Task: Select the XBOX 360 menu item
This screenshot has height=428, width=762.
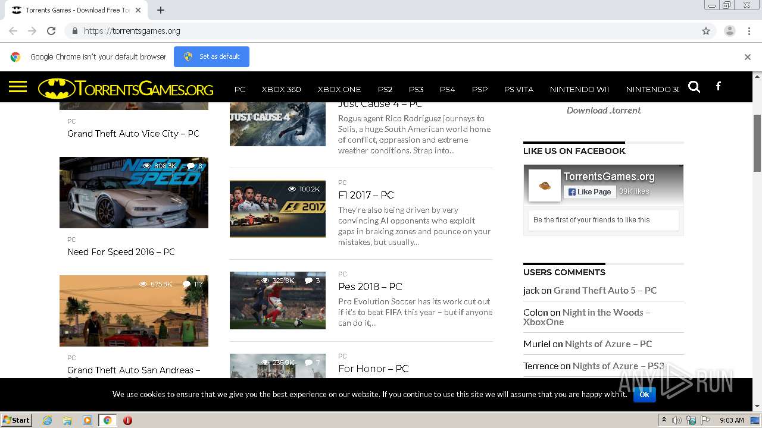Action: tap(281, 89)
